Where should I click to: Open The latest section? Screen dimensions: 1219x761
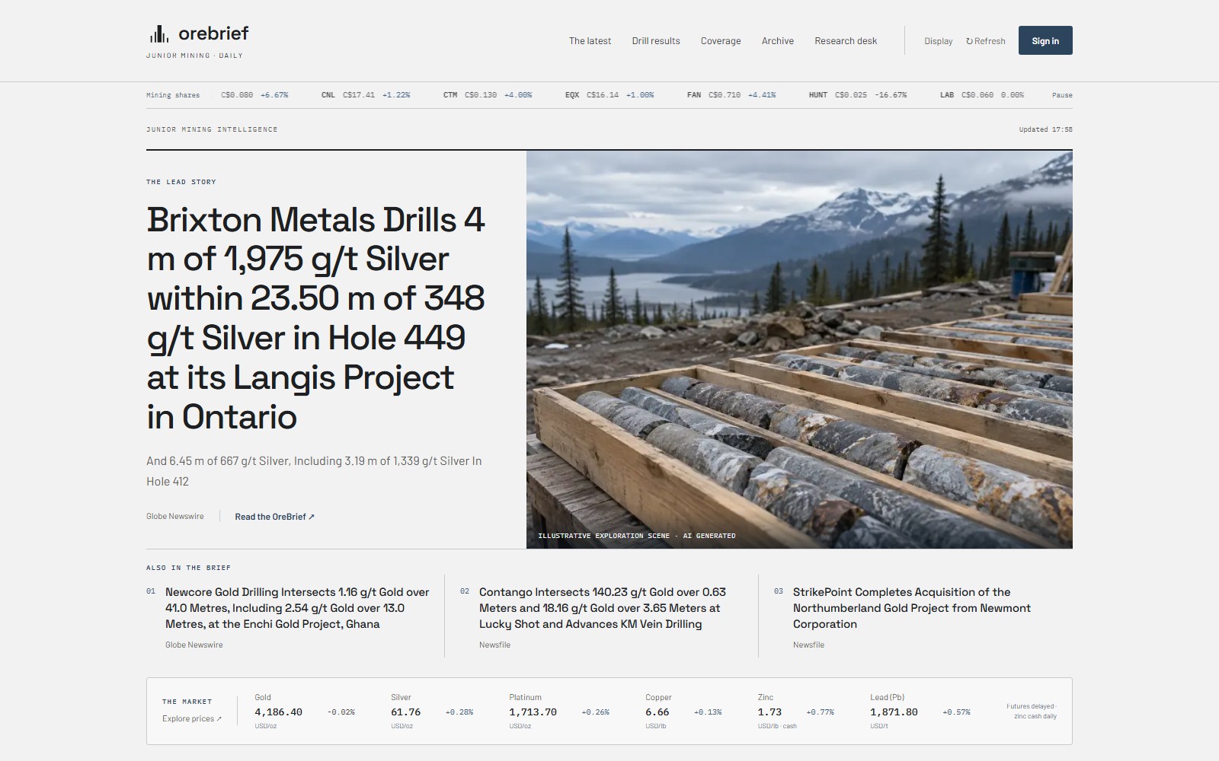tap(590, 41)
